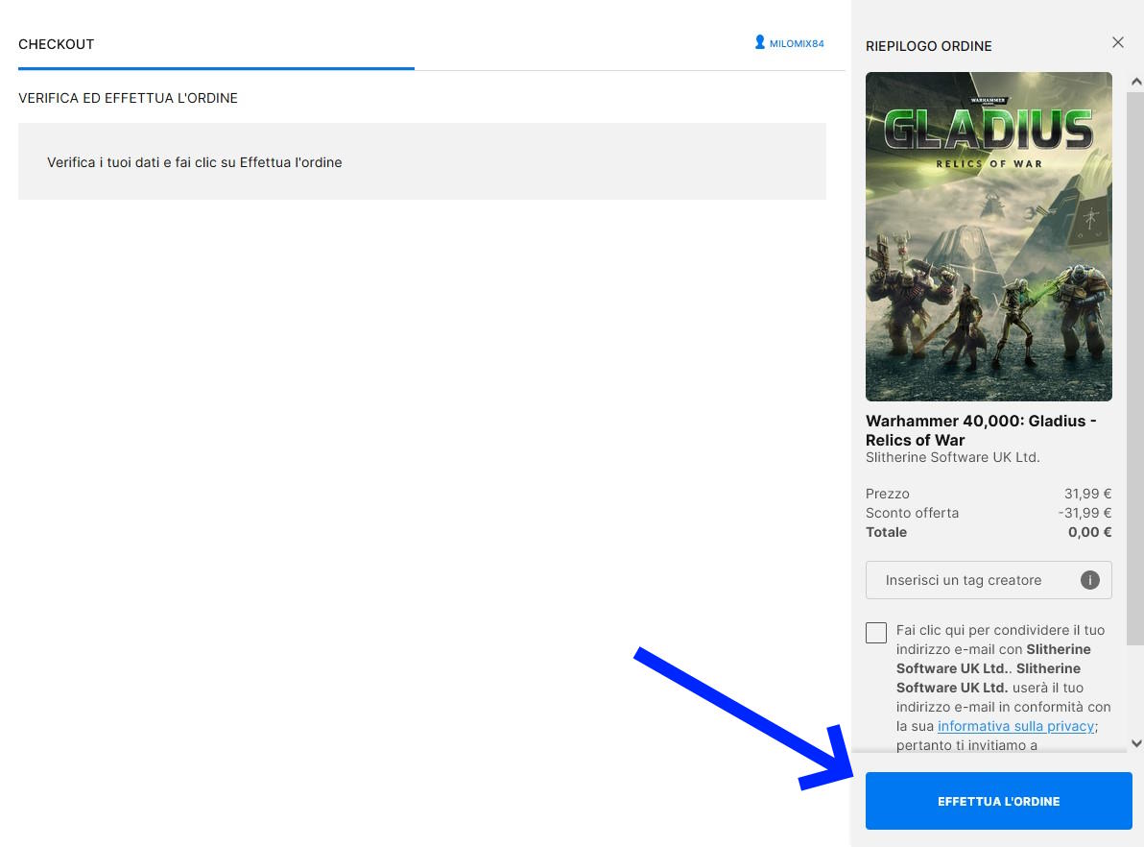Click the 'Verifica ed effettua l'ordine' heading
This screenshot has height=847, width=1144.
tap(128, 98)
